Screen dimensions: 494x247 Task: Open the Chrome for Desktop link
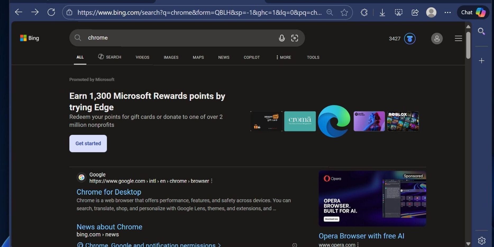pyautogui.click(x=109, y=192)
